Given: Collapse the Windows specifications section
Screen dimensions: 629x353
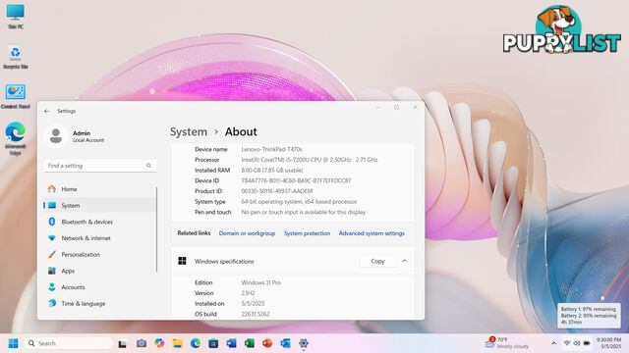Looking at the screenshot, I should tap(404, 261).
